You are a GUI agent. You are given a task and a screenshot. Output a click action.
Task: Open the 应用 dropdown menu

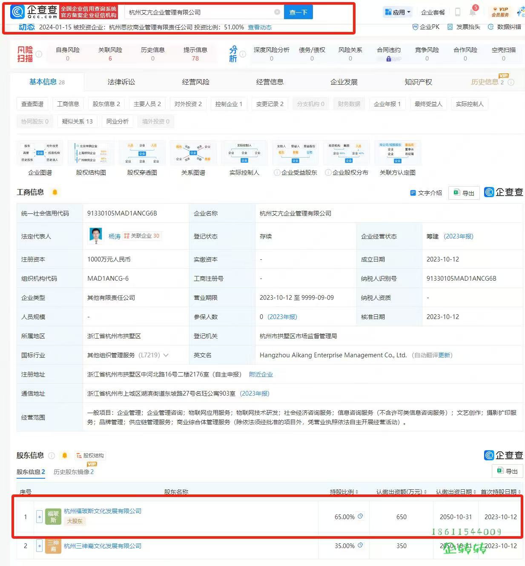point(398,12)
